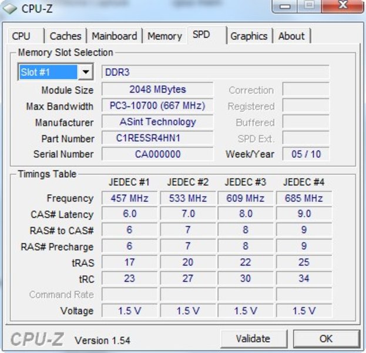Click the Version 1.54 label

click(102, 341)
